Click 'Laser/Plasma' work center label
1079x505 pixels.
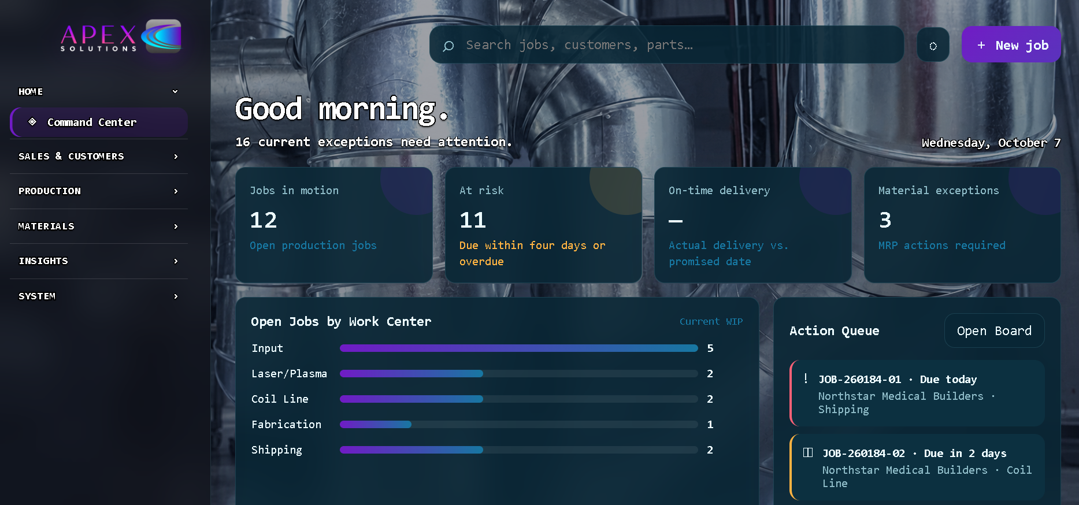pyautogui.click(x=289, y=373)
